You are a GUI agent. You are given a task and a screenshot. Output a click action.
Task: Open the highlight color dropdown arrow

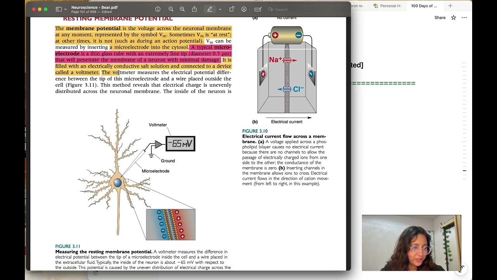pyautogui.click(x=220, y=9)
